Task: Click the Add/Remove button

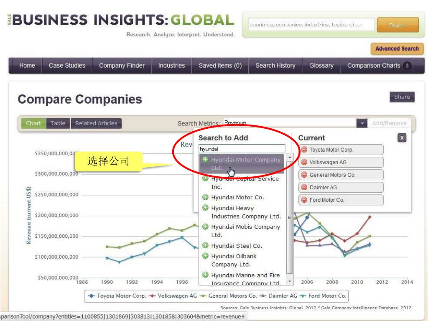Action: (x=389, y=123)
